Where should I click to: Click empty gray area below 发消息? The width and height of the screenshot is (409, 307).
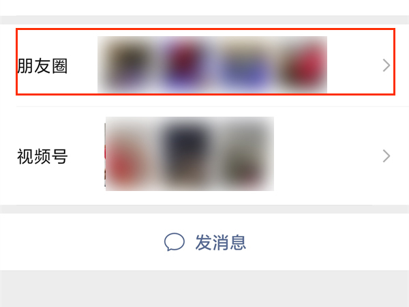click(x=204, y=289)
